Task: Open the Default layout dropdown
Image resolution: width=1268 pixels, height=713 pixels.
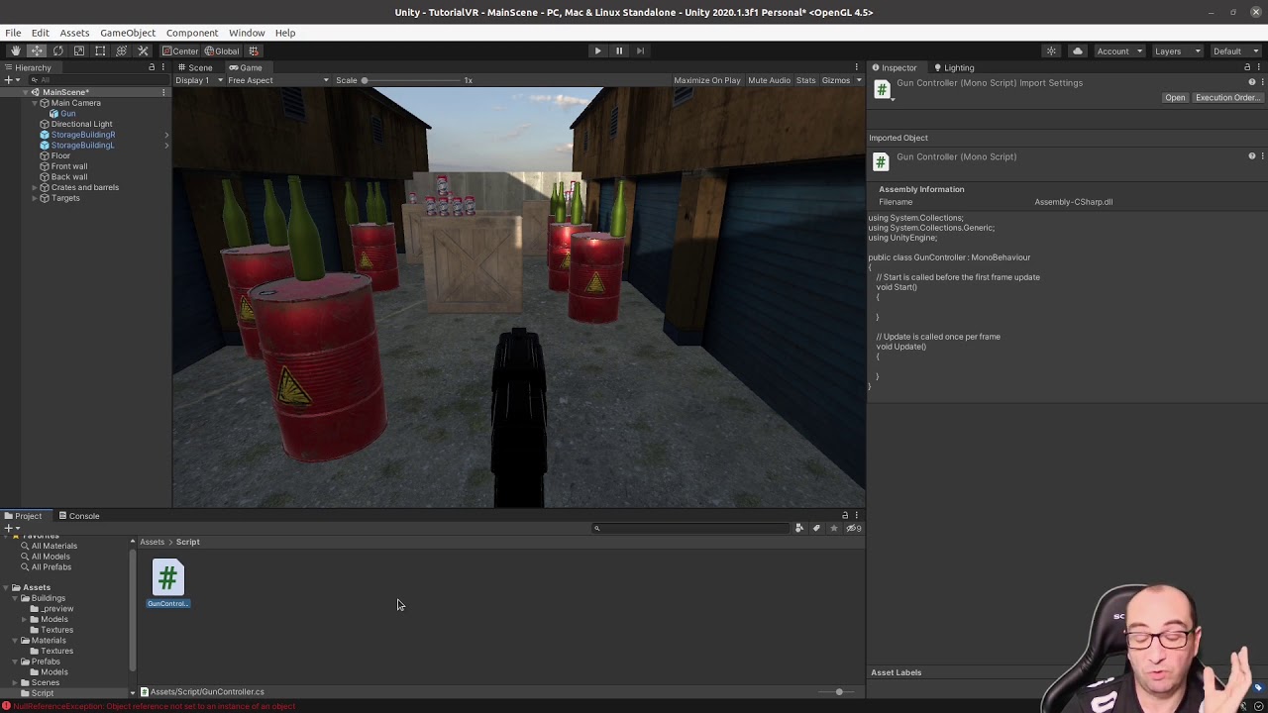Action: click(x=1234, y=51)
